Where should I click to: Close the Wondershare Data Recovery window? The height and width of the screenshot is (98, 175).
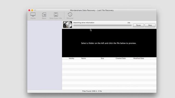(x=29, y=10)
